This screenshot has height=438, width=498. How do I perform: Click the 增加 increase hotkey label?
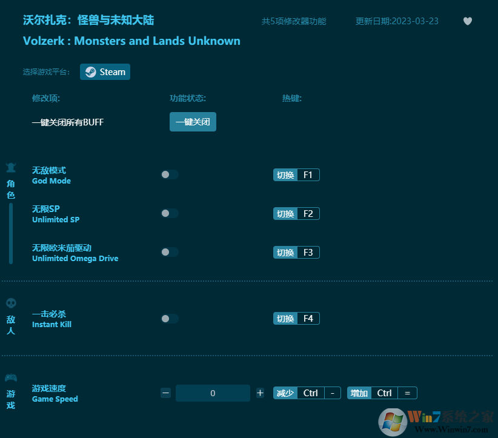(x=359, y=393)
